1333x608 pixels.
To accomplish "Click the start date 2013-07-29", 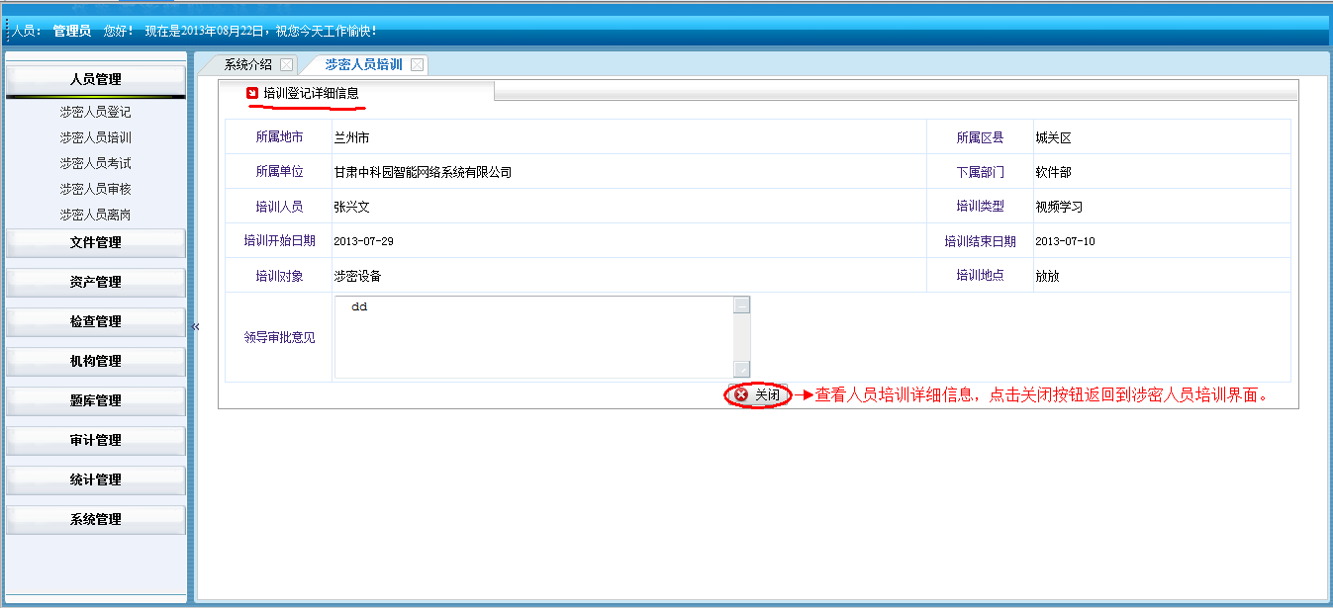I will point(363,241).
